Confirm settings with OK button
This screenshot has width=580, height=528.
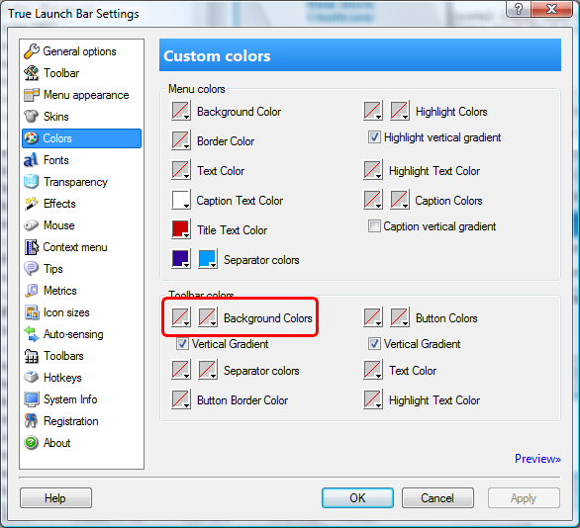pyautogui.click(x=357, y=498)
